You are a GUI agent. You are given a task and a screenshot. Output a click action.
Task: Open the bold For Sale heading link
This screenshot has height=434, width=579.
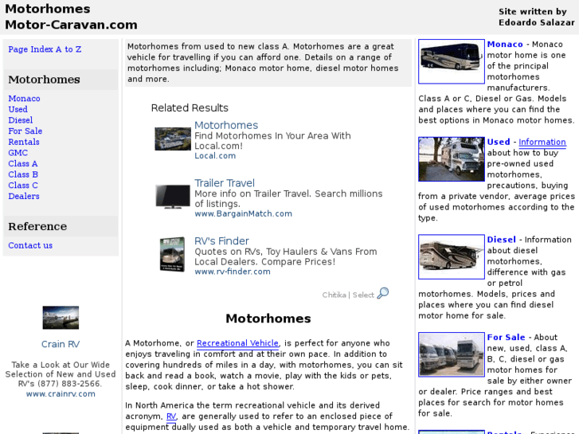[506, 337]
